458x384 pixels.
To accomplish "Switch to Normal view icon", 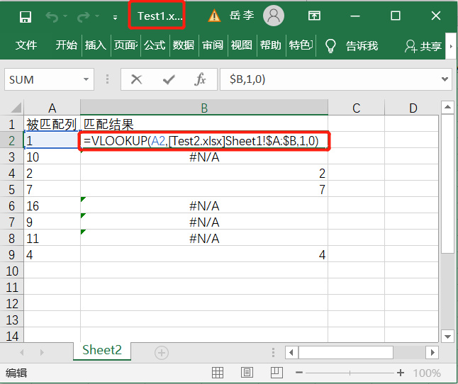I will [x=218, y=373].
